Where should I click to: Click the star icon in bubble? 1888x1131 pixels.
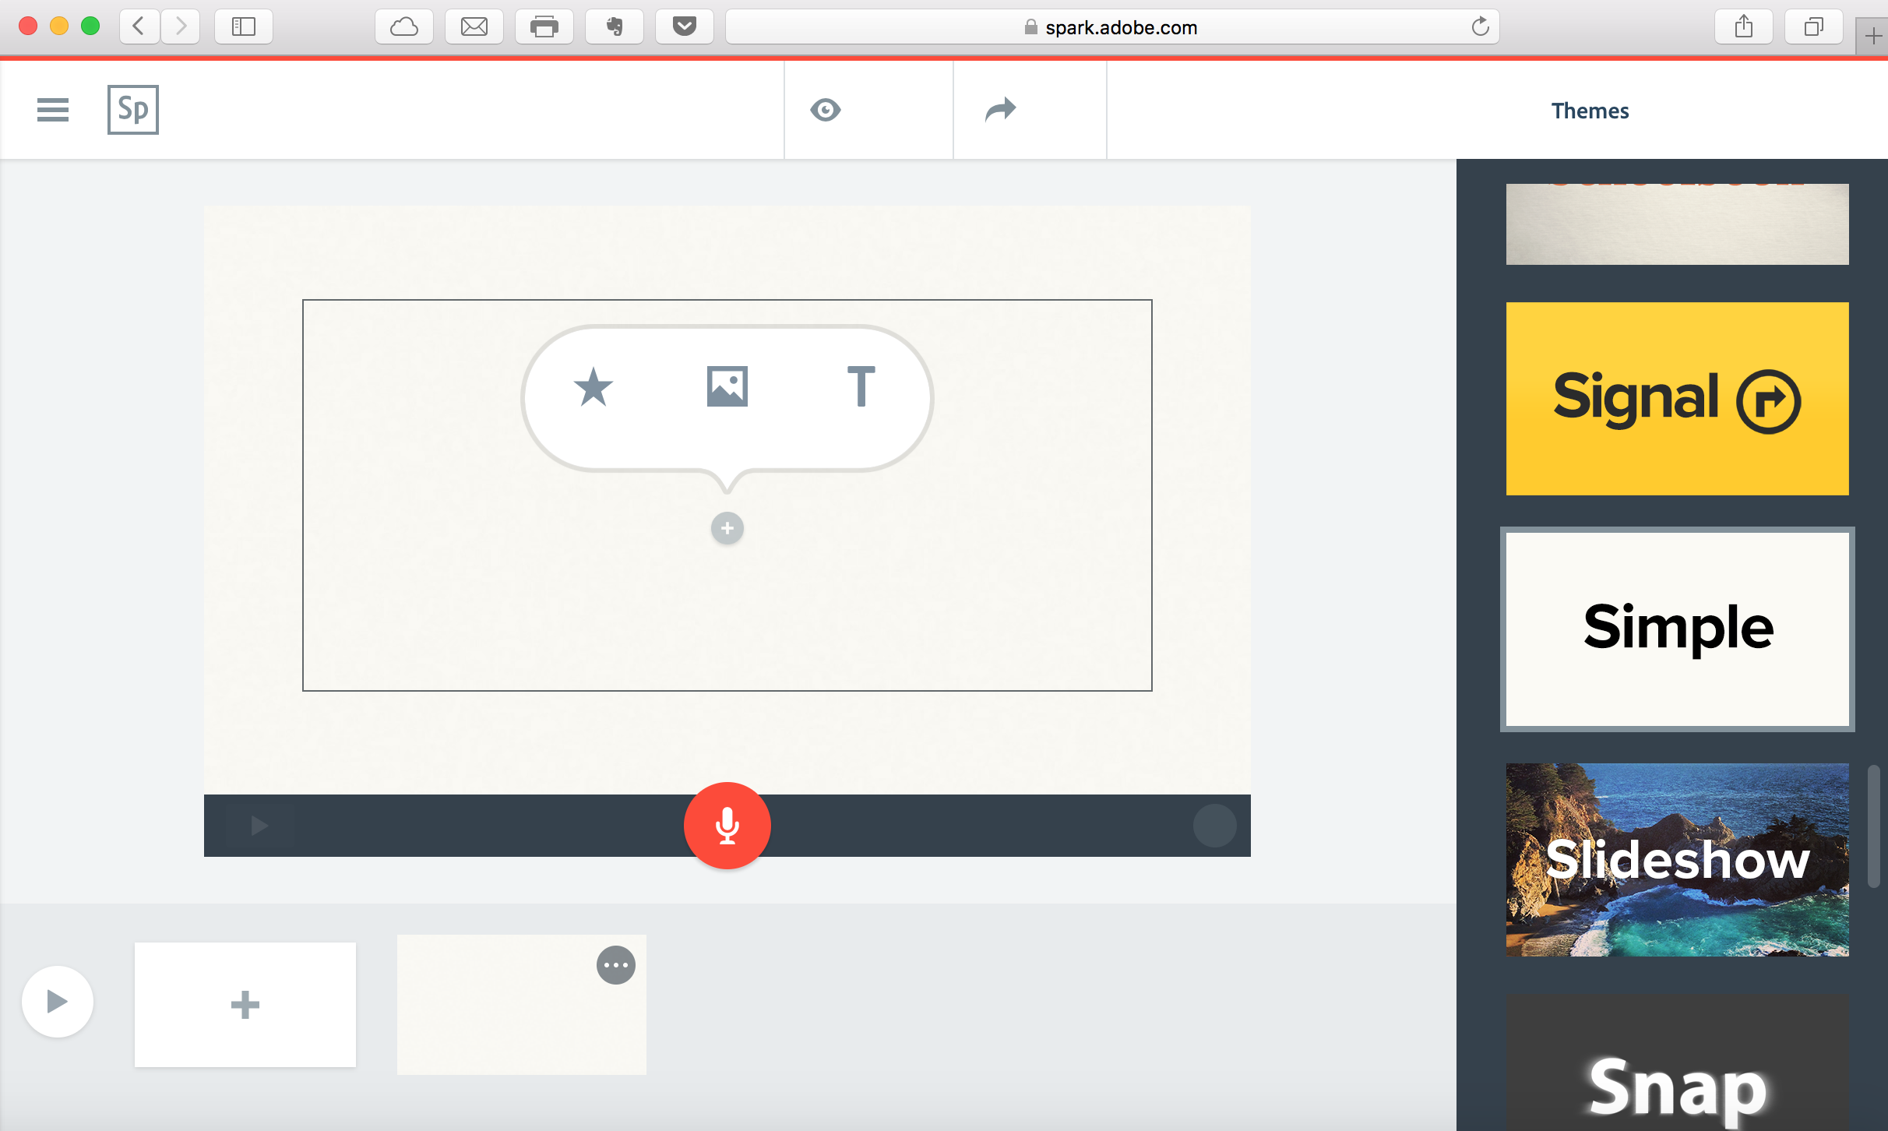594,387
